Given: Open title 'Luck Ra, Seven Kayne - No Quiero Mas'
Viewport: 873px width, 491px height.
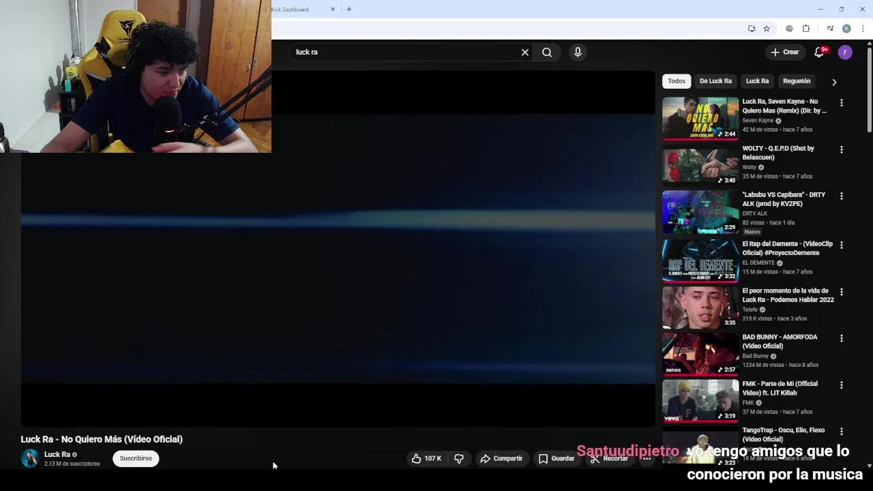Looking at the screenshot, I should click(x=784, y=106).
